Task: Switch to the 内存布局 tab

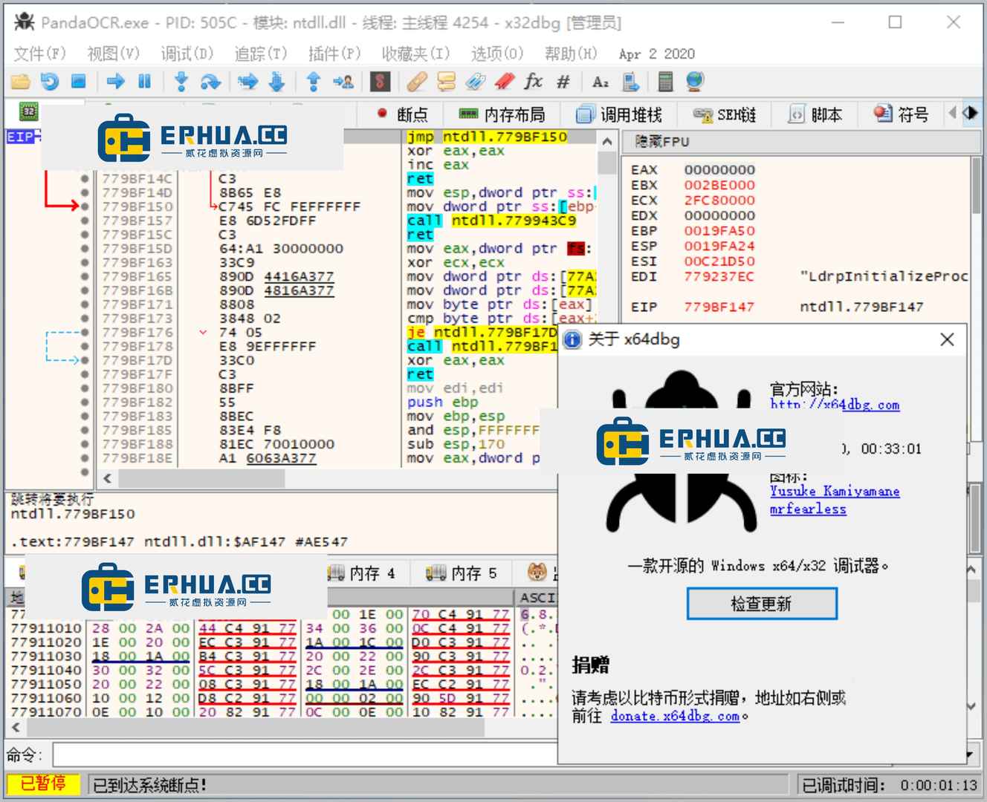Action: click(x=502, y=114)
